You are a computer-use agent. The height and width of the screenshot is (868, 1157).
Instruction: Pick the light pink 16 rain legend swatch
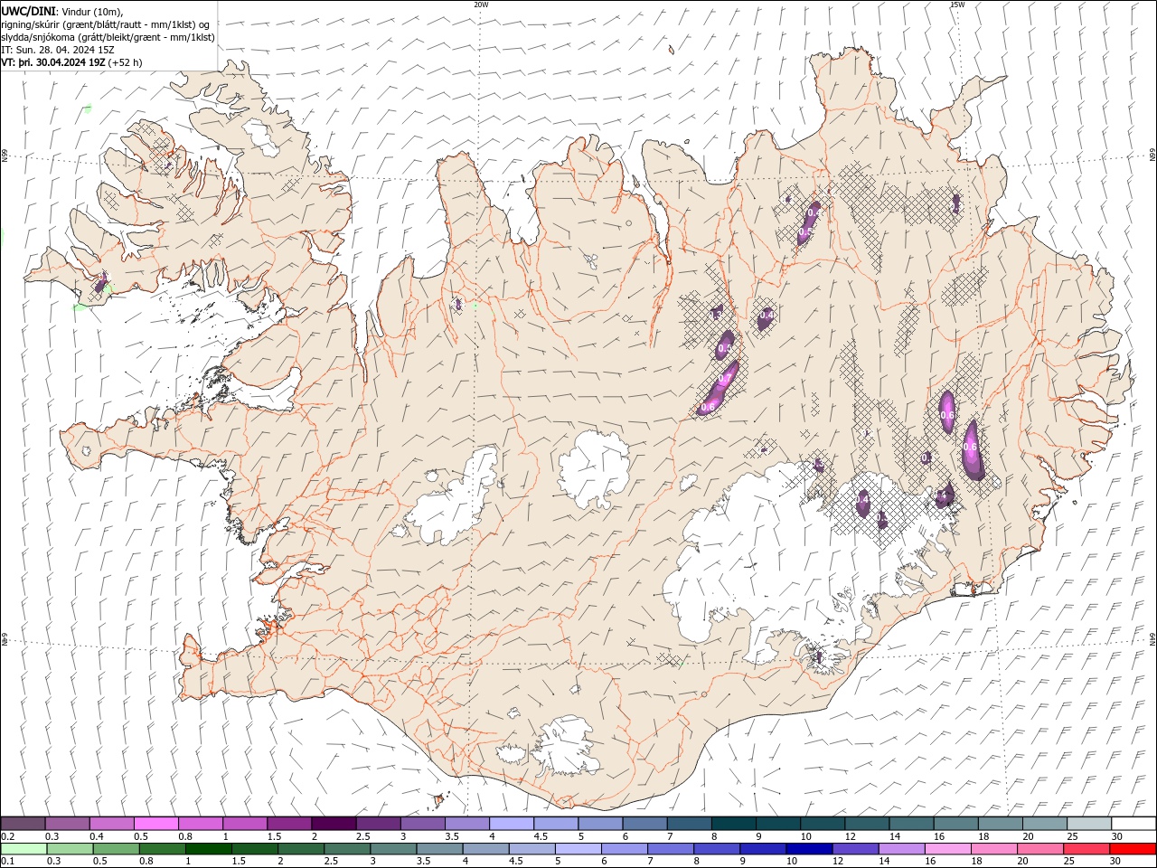tap(948, 849)
